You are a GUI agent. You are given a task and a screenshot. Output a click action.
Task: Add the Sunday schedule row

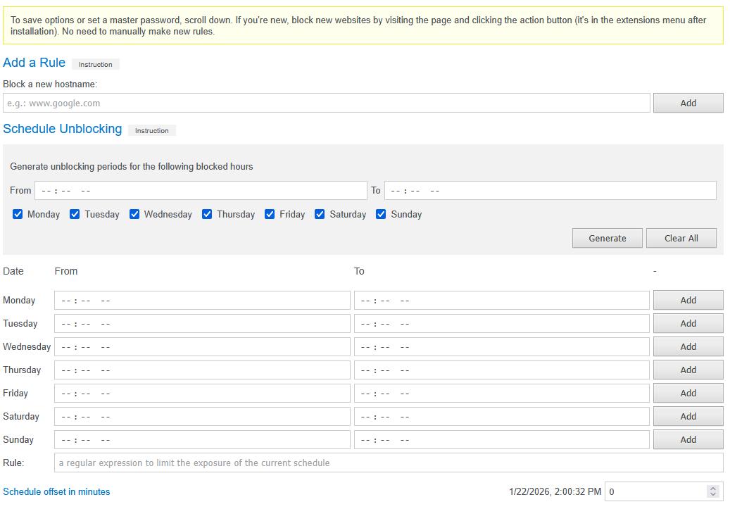(688, 439)
